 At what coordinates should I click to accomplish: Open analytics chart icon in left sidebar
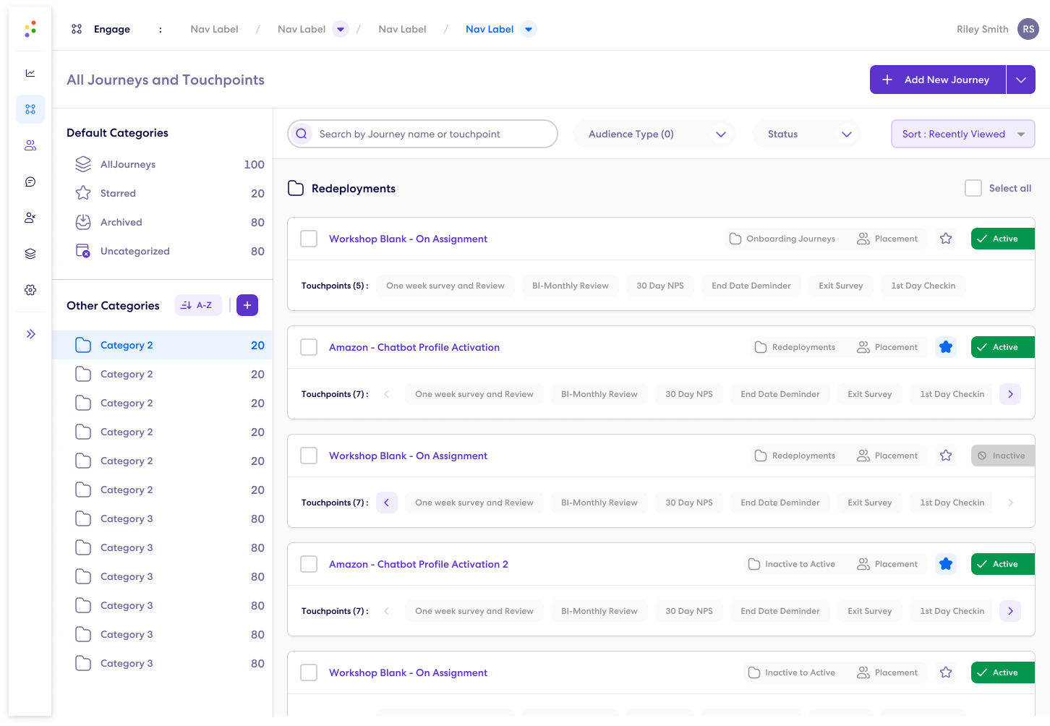point(30,73)
